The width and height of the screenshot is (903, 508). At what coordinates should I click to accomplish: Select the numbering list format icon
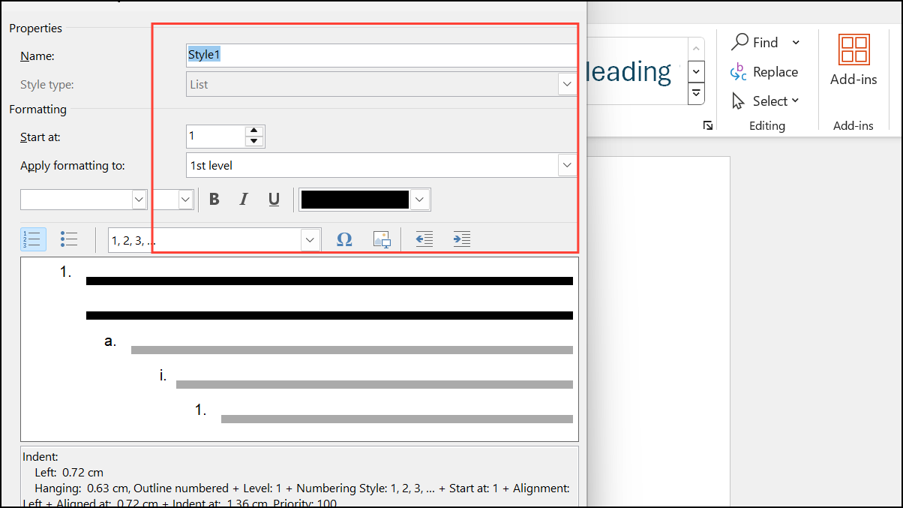pyautogui.click(x=33, y=239)
